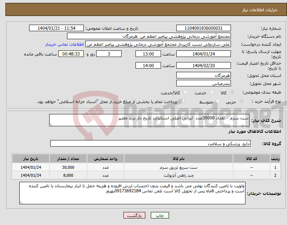Viewport: 287px width, 225px height.
Task: Click the deadline time 13:00 field
Action: (148, 54)
